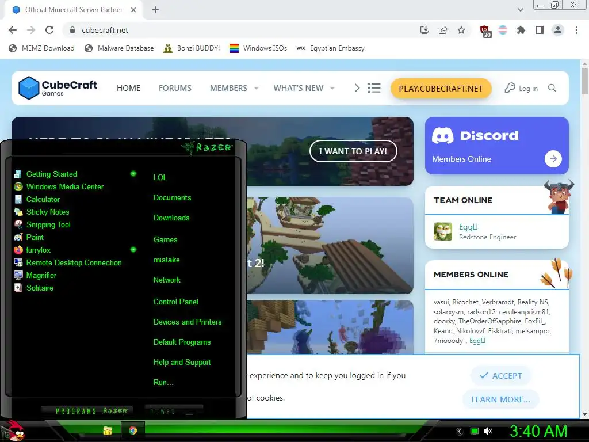This screenshot has width=589, height=442.
Task: Open the CubeCraft list menu icon
Action: click(x=374, y=88)
